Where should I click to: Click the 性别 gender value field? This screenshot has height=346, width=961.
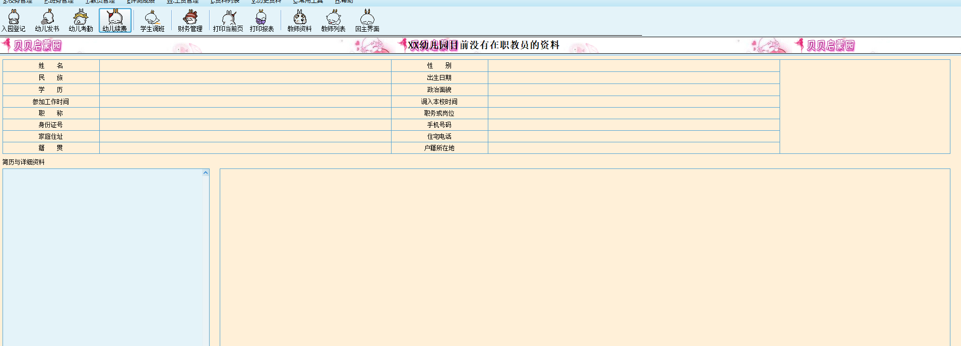click(634, 65)
